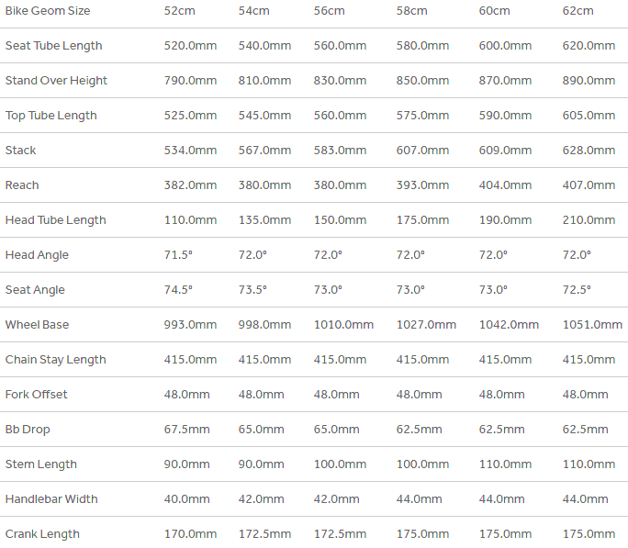Click the 628.0mm stack value
Image resolution: width=628 pixels, height=548 pixels.
(x=589, y=151)
